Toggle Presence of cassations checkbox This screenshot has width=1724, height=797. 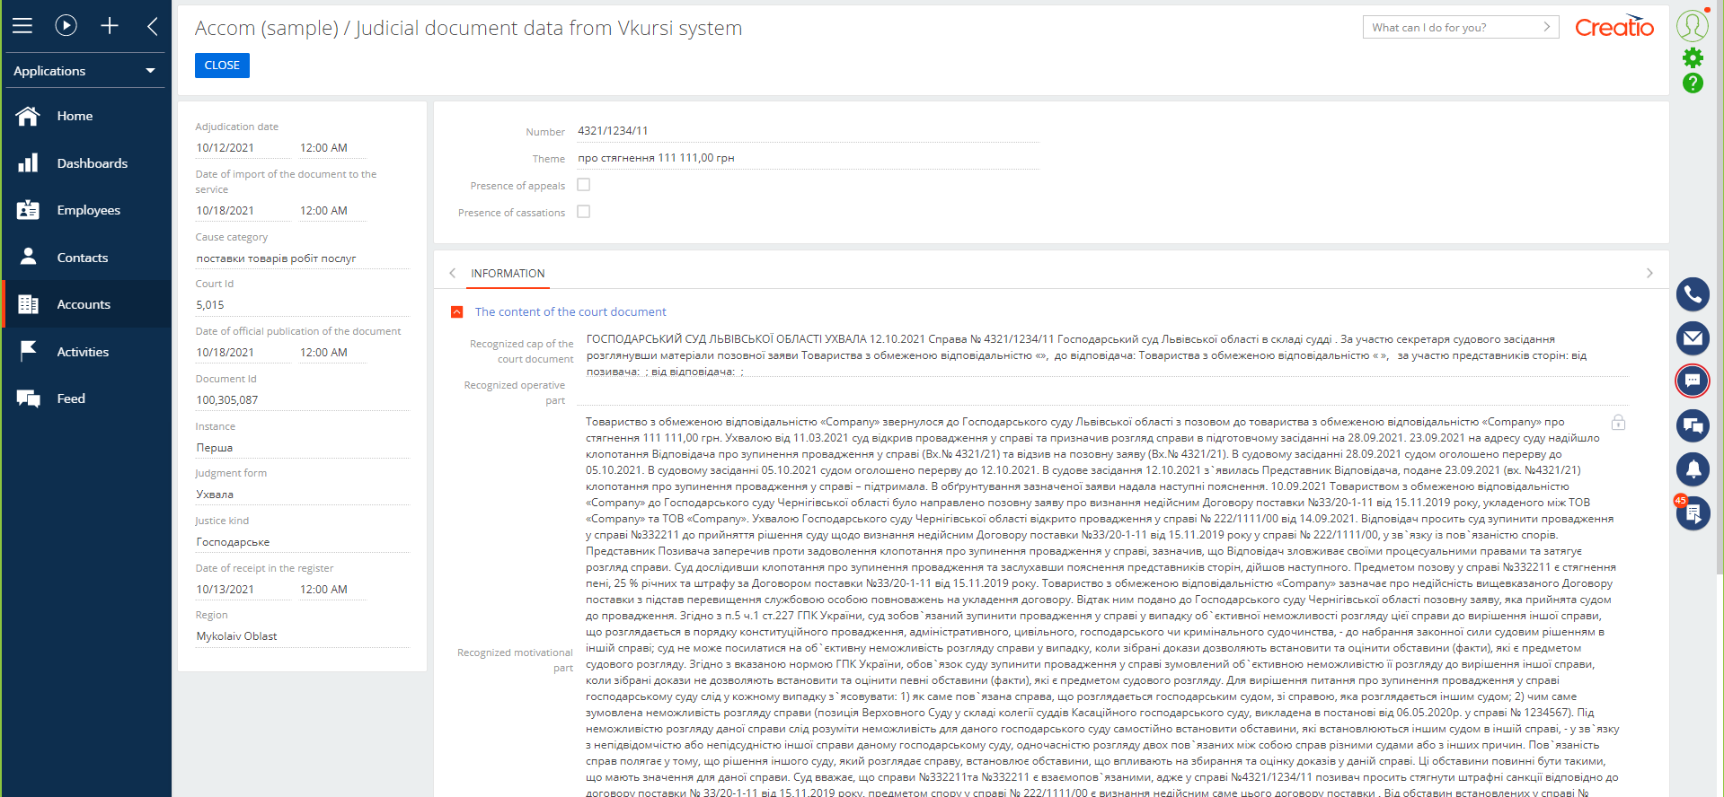coord(584,212)
